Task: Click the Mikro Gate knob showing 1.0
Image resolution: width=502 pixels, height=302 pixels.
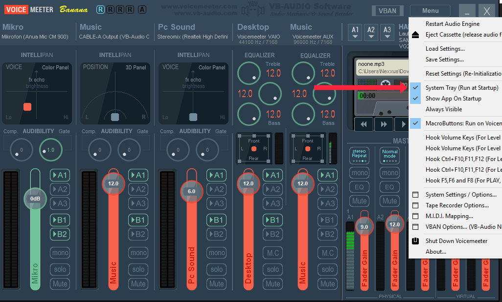Action: pos(50,150)
